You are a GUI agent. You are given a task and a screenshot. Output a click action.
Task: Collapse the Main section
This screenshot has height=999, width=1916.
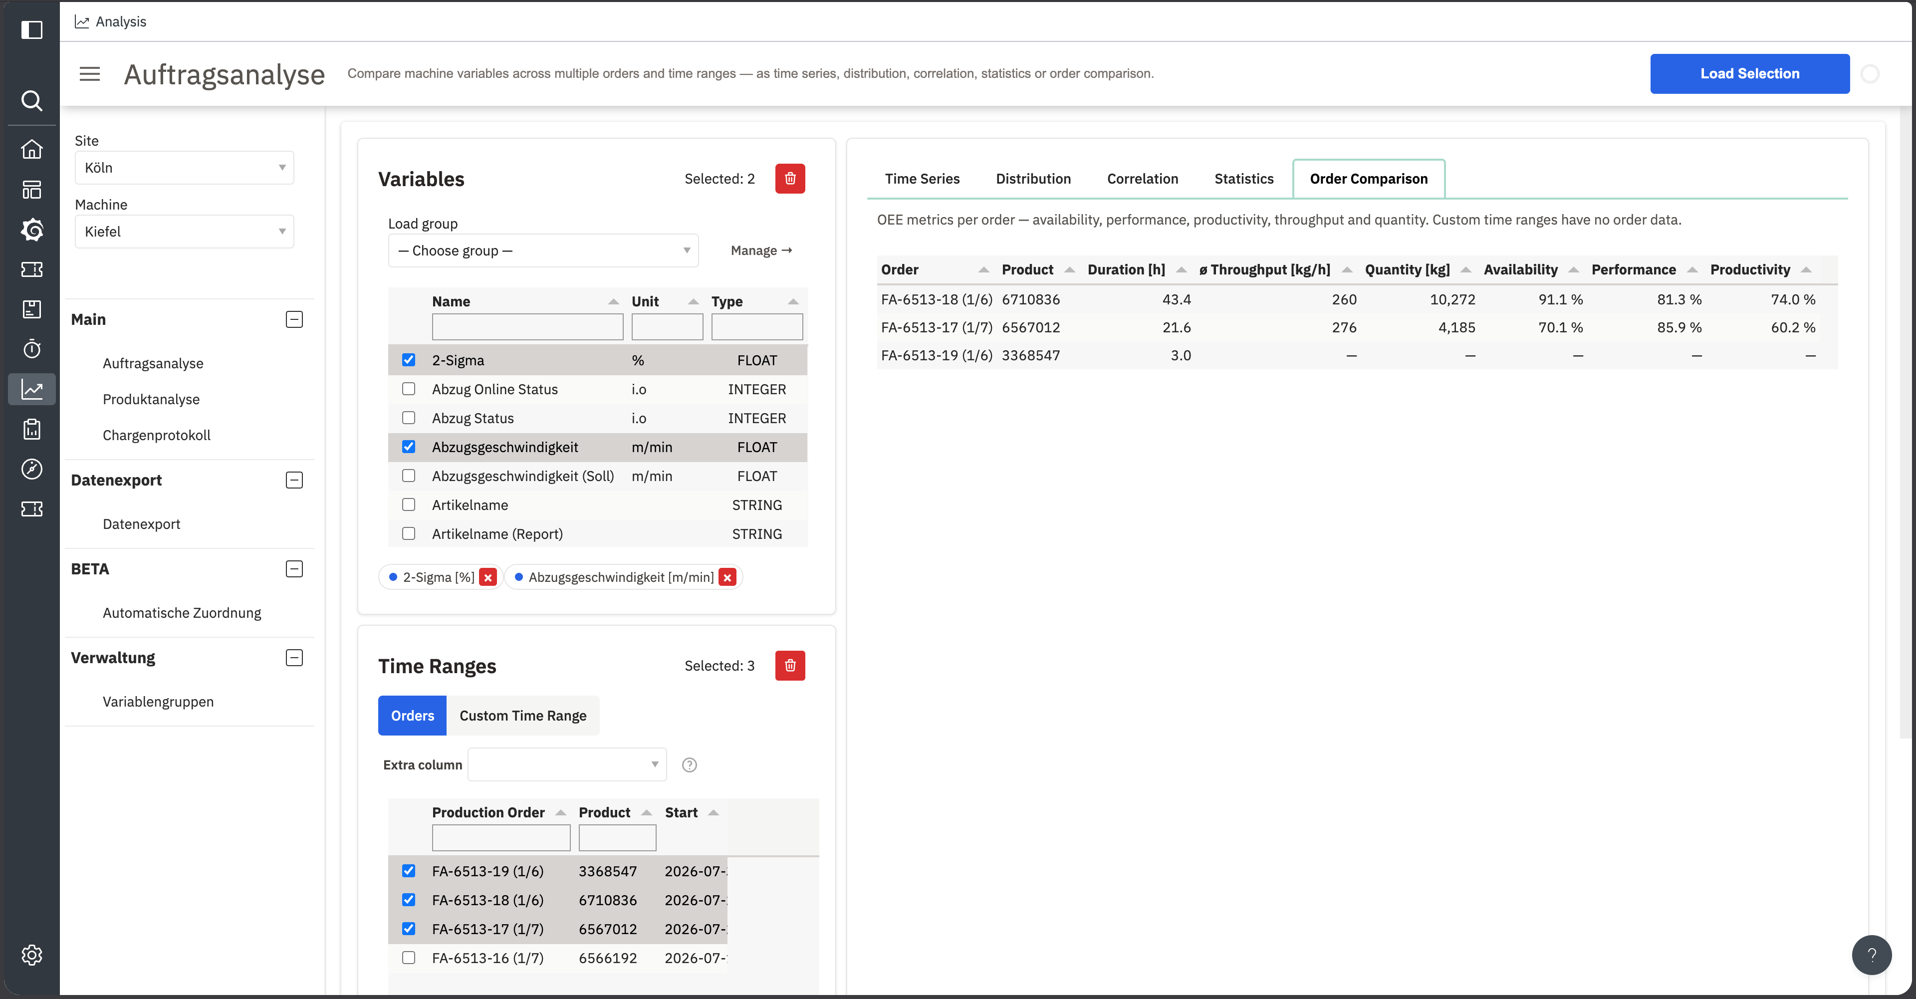[294, 320]
